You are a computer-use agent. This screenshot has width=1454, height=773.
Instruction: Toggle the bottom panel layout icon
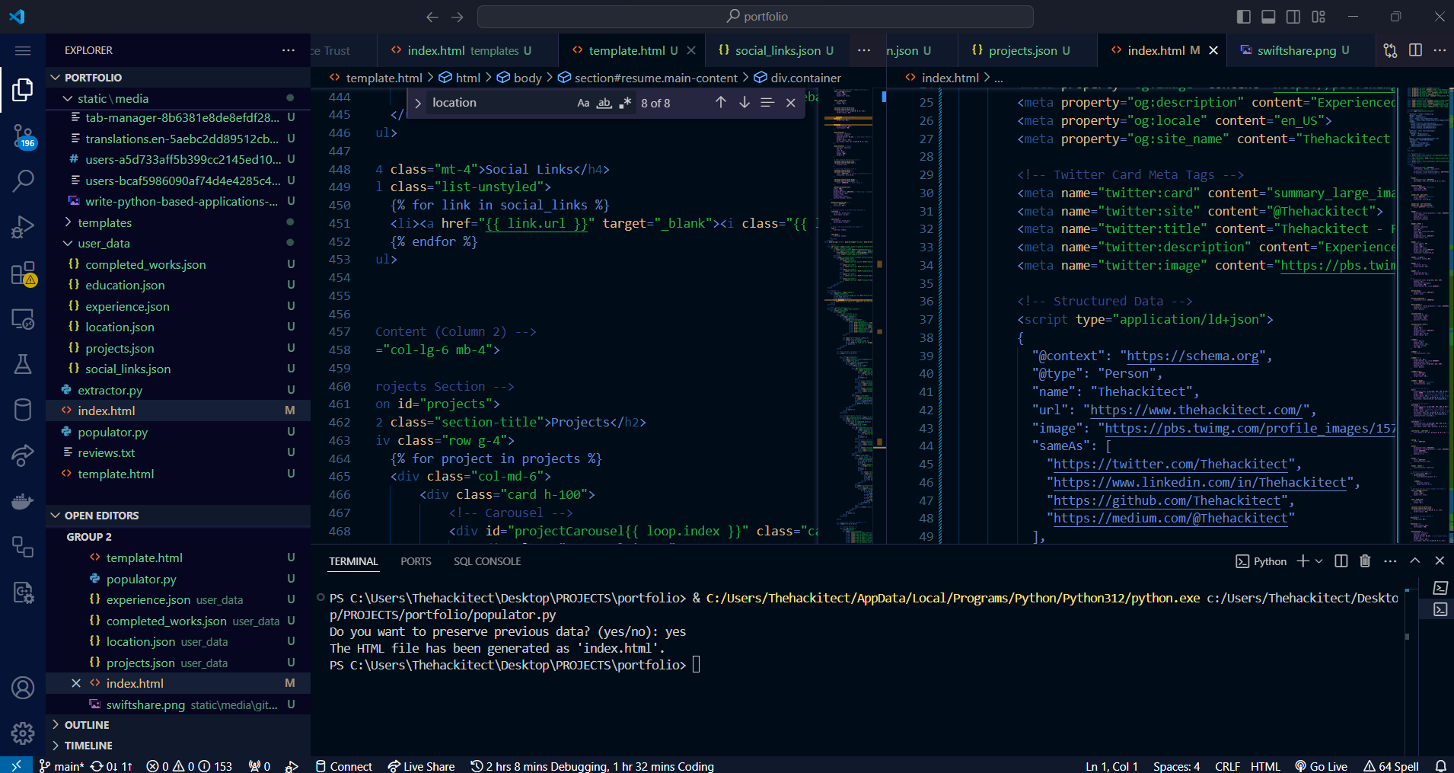pyautogui.click(x=1268, y=17)
